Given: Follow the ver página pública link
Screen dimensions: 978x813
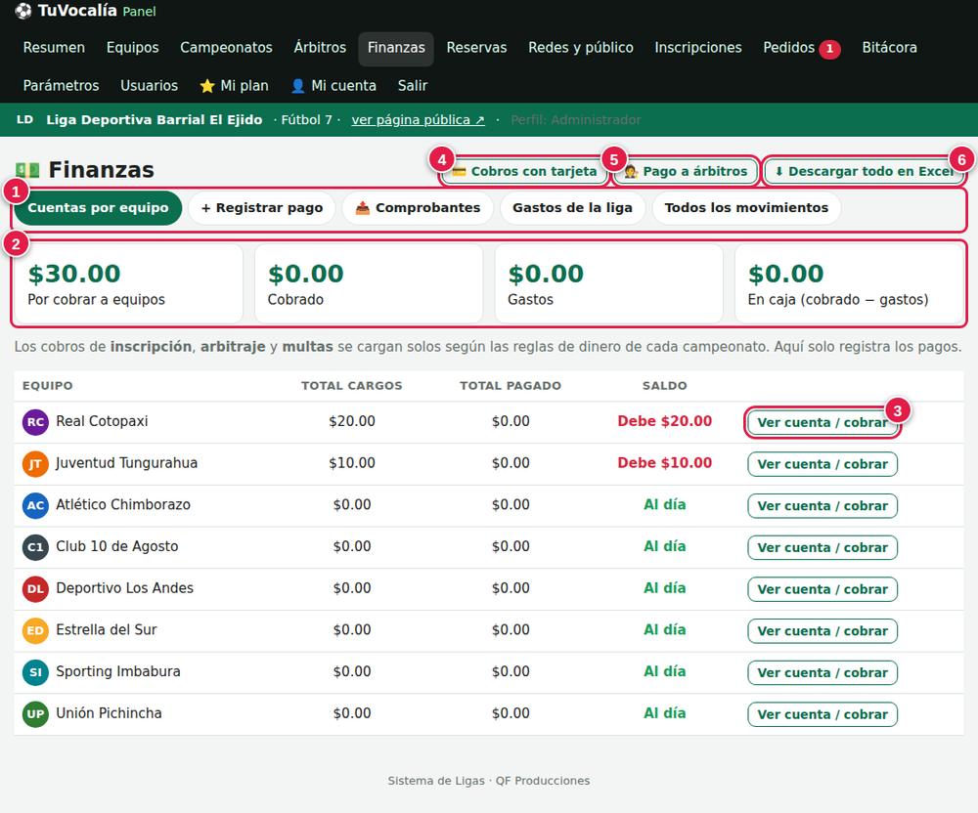Looking at the screenshot, I should (418, 120).
